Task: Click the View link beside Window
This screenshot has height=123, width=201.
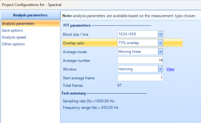Action: click(170, 69)
